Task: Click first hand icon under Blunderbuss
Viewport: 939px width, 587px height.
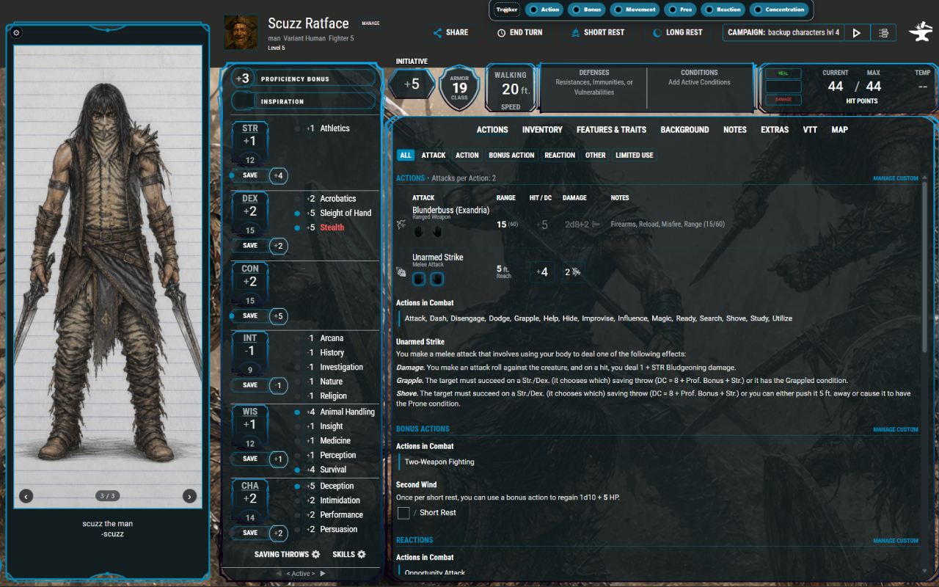Action: tap(420, 231)
